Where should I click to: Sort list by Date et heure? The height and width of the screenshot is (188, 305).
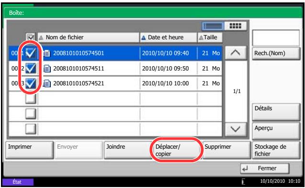(169, 37)
